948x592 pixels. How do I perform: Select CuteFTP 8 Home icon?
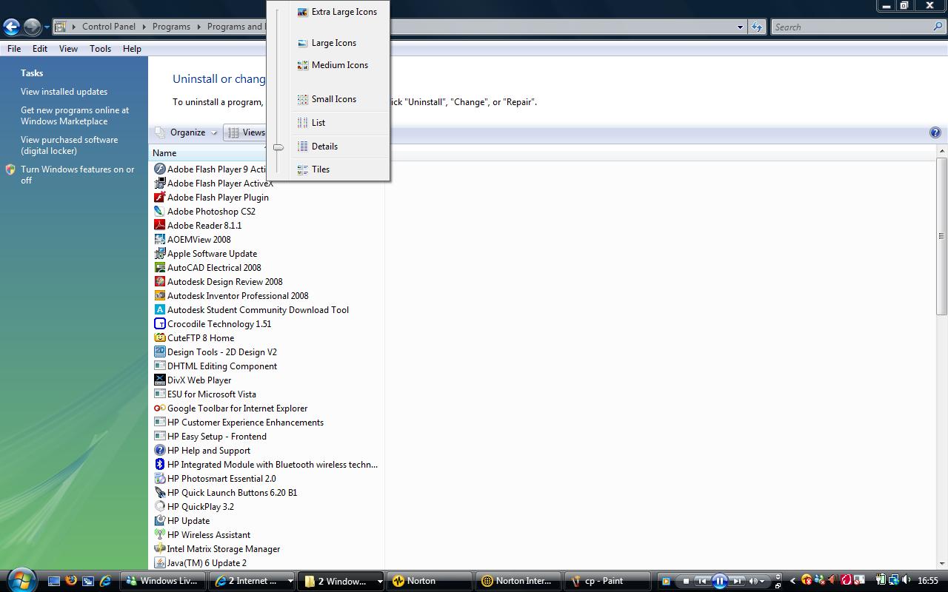[x=159, y=338]
